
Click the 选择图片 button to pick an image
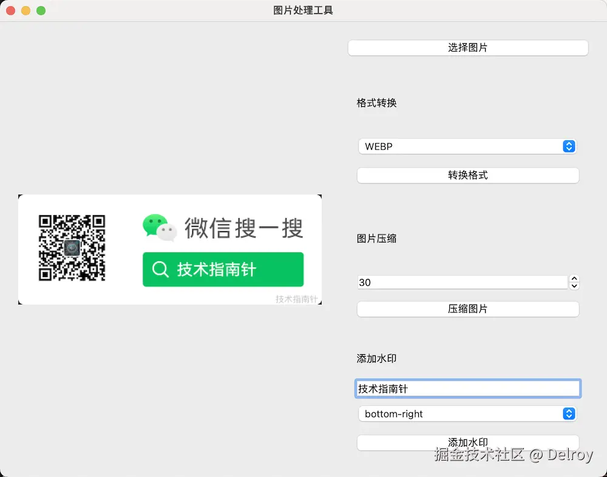[467, 47]
